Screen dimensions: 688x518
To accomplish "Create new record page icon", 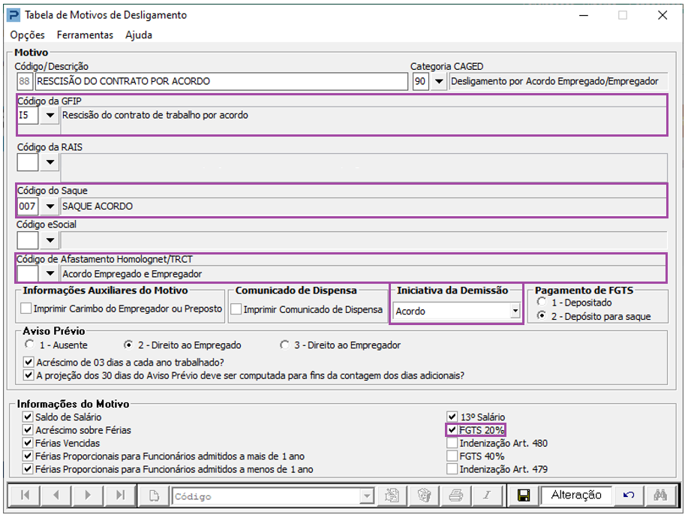I will click(x=154, y=496).
